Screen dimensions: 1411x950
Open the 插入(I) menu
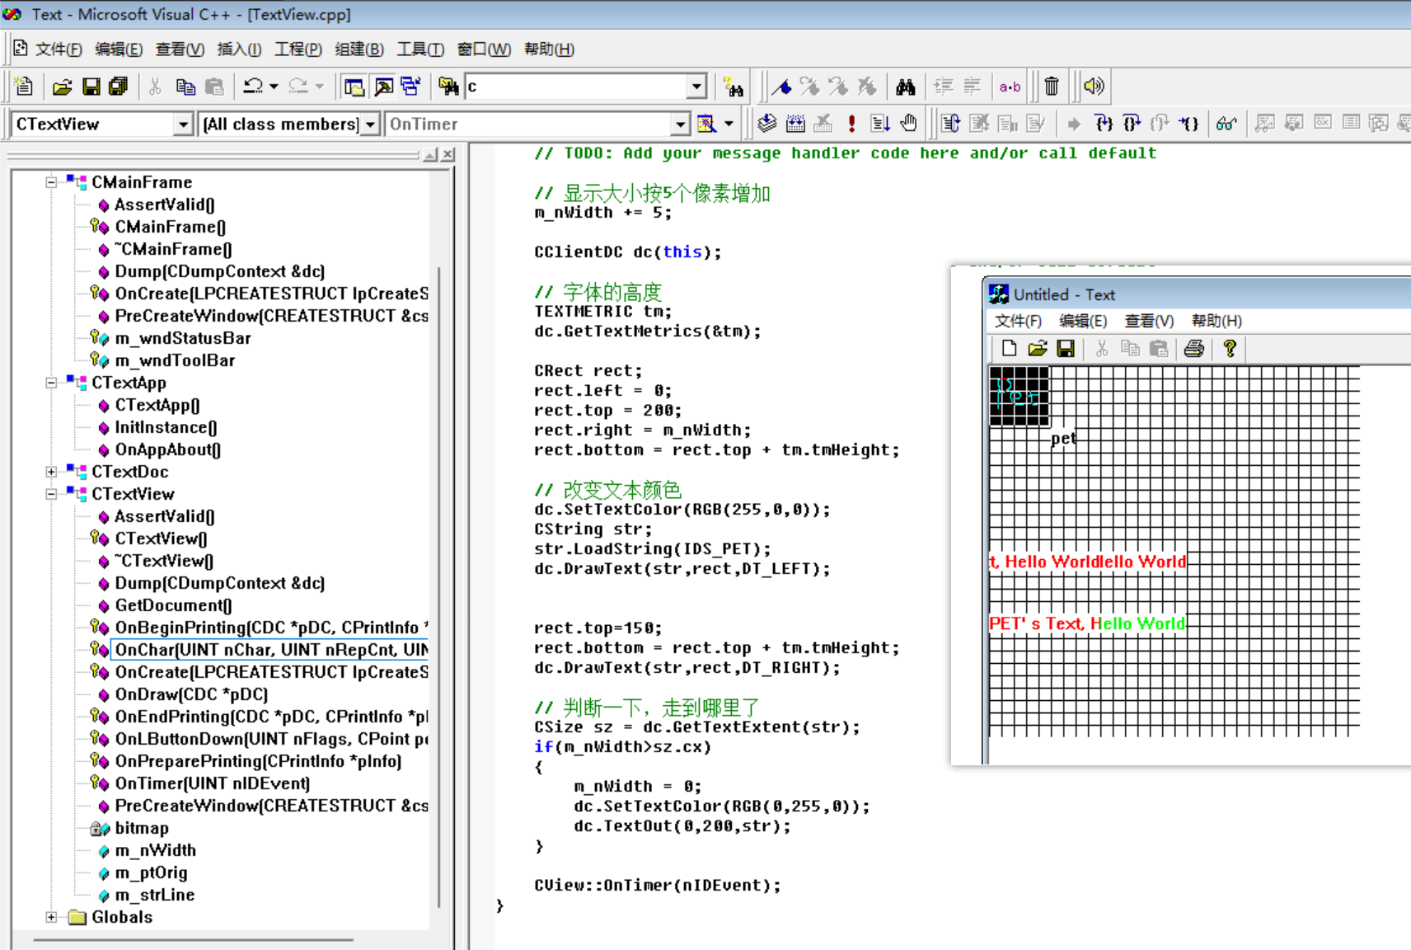pyautogui.click(x=239, y=49)
